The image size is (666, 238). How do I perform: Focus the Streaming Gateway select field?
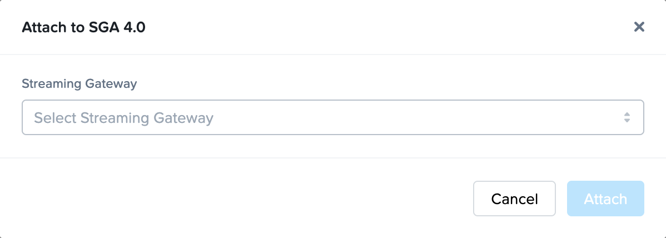pyautogui.click(x=332, y=117)
